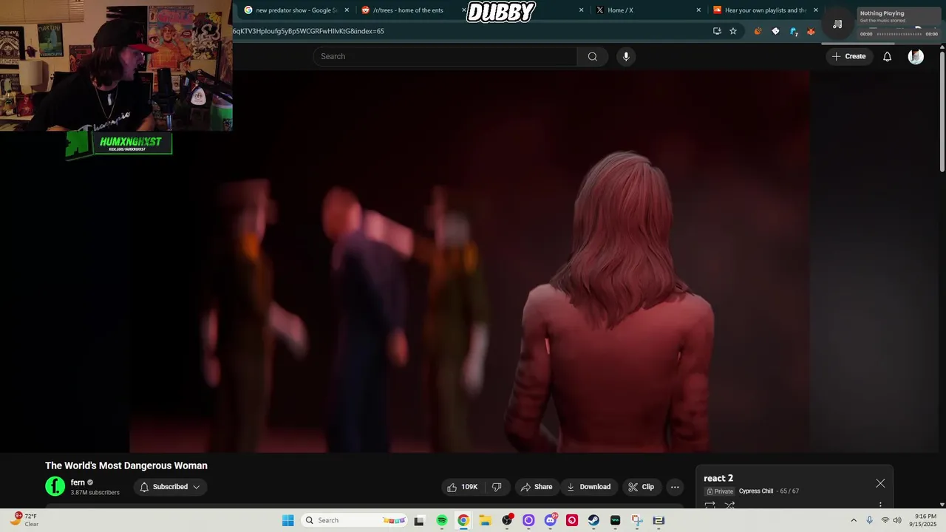The image size is (946, 532).
Task: Click the Windows taskbar search box
Action: [x=355, y=520]
